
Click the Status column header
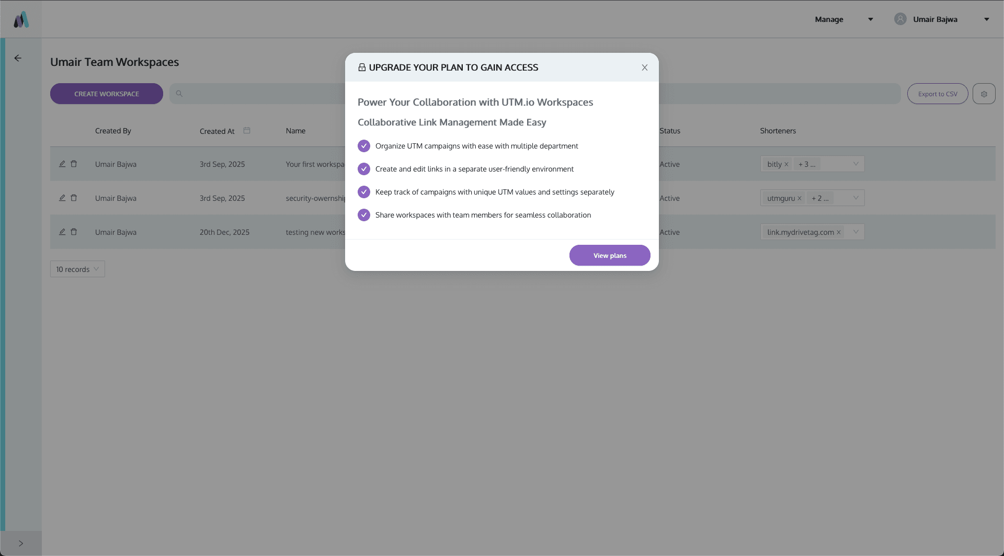pyautogui.click(x=670, y=131)
